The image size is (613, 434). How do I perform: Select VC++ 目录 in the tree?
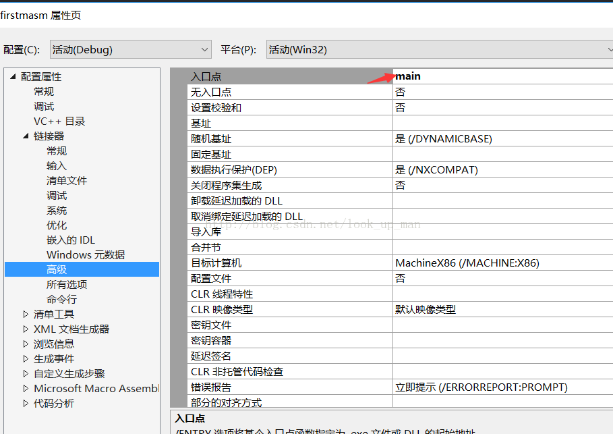click(59, 121)
